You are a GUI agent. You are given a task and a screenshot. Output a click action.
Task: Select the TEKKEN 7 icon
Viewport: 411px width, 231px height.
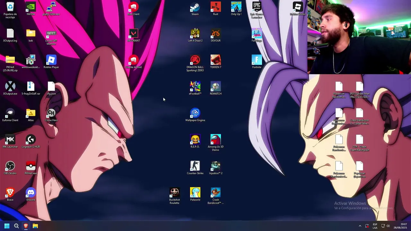click(216, 62)
